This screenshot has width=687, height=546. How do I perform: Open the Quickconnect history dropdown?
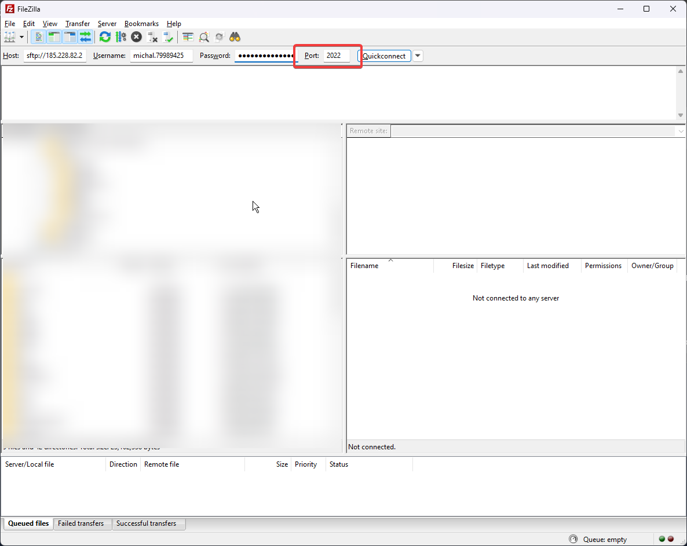pyautogui.click(x=418, y=56)
